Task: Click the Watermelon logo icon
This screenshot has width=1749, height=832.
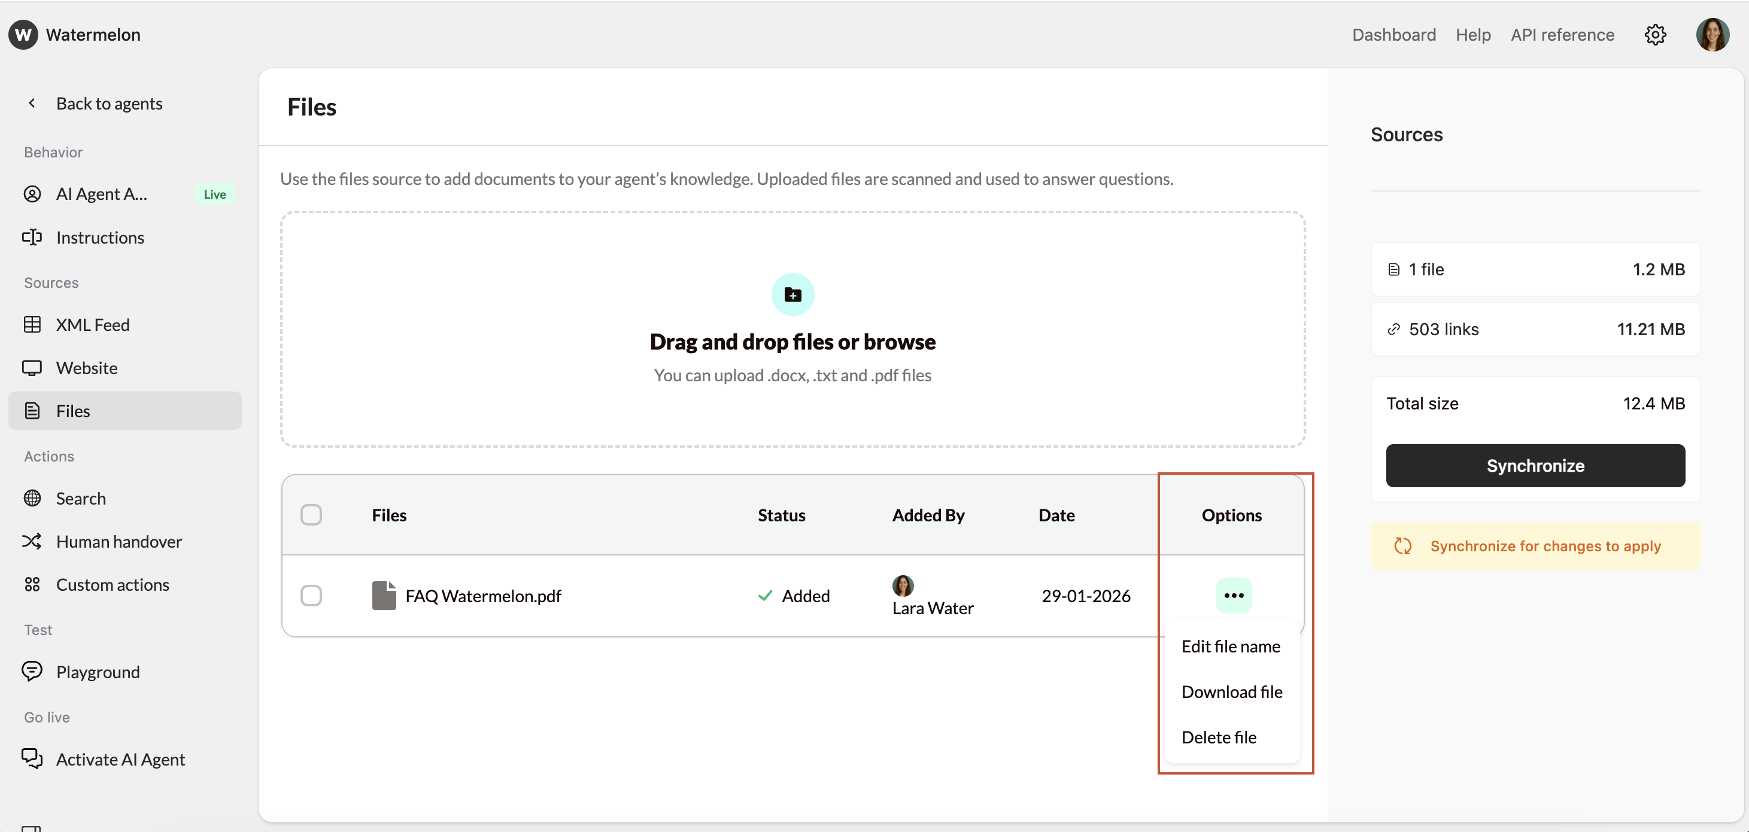Action: [x=23, y=35]
